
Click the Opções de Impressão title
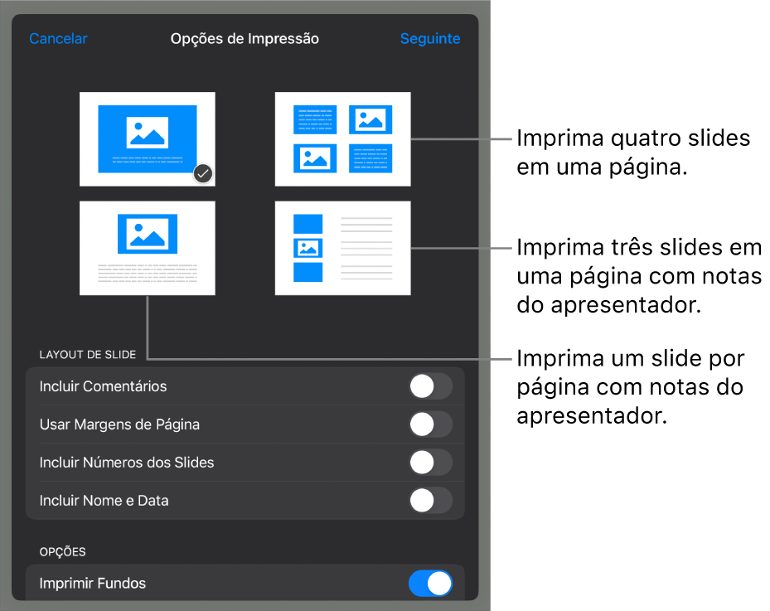(x=245, y=38)
